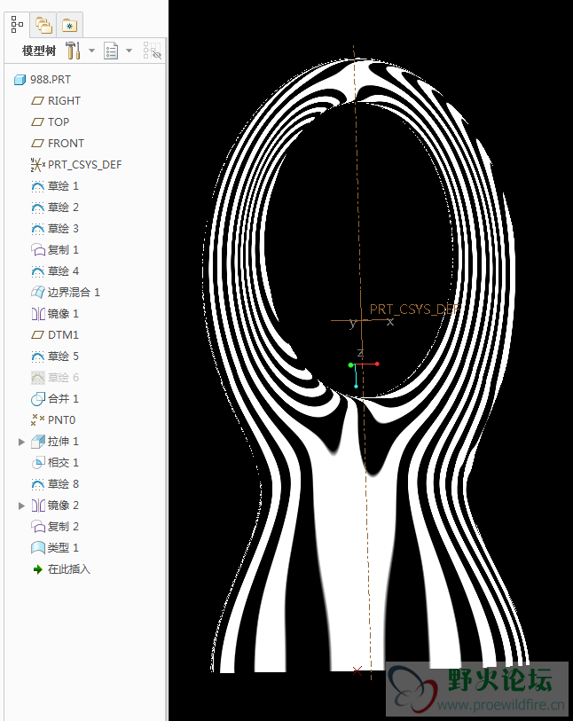Click the 镜像 2 mirror icon
Screen dimensions: 573x721
(x=38, y=505)
